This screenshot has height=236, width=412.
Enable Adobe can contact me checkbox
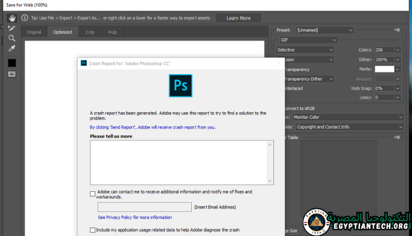[93, 194]
